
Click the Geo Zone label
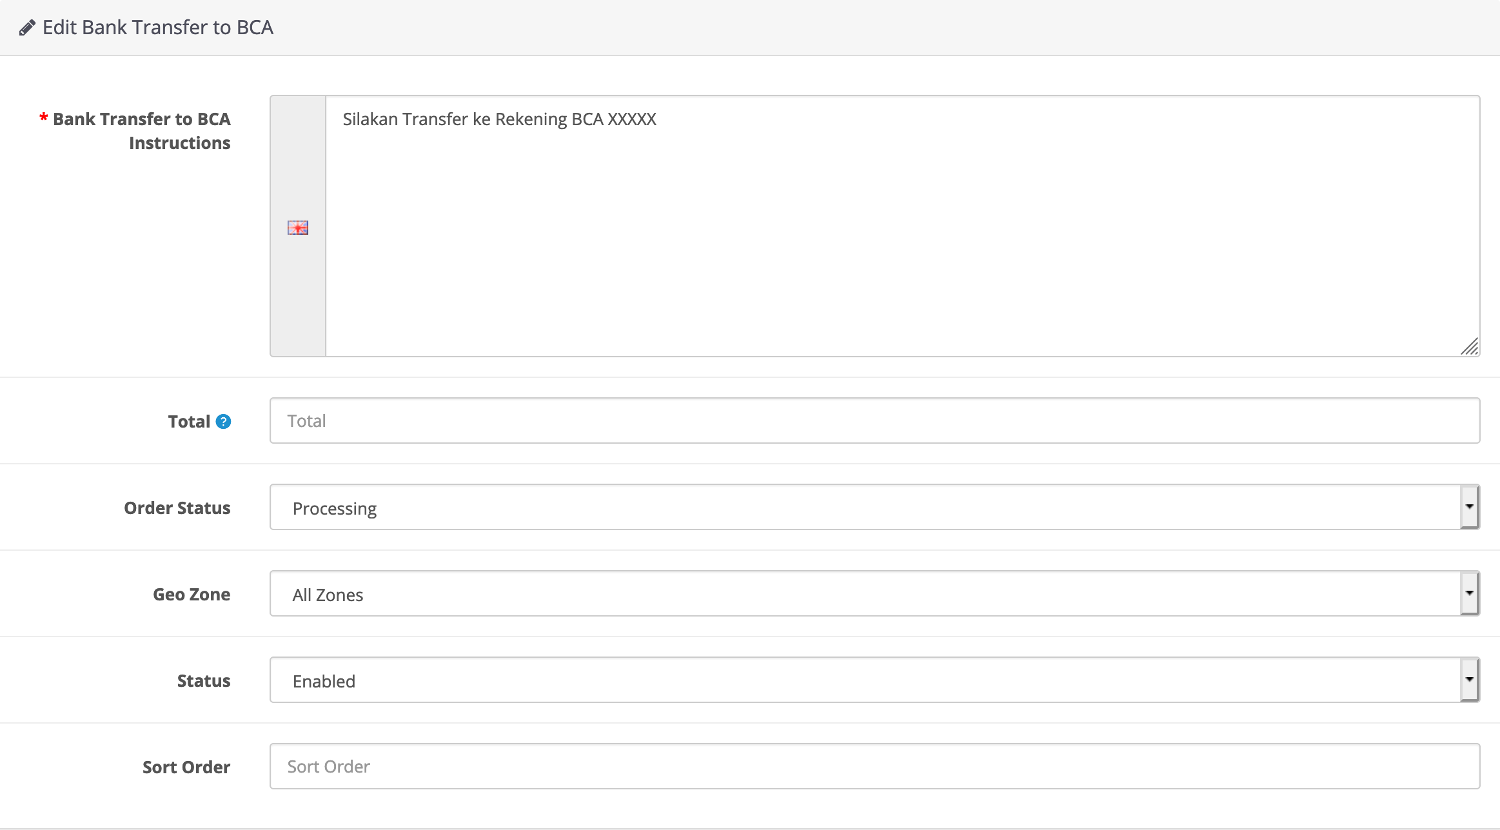coord(192,595)
